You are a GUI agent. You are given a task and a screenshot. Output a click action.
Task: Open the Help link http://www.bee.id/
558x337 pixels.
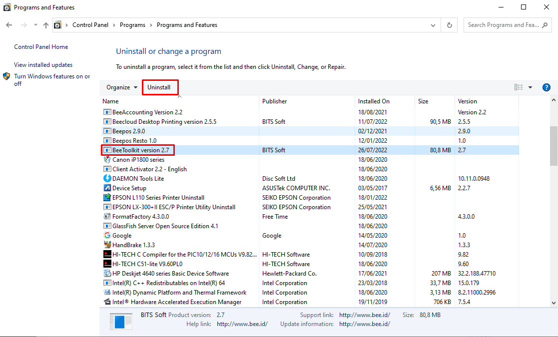click(x=242, y=324)
